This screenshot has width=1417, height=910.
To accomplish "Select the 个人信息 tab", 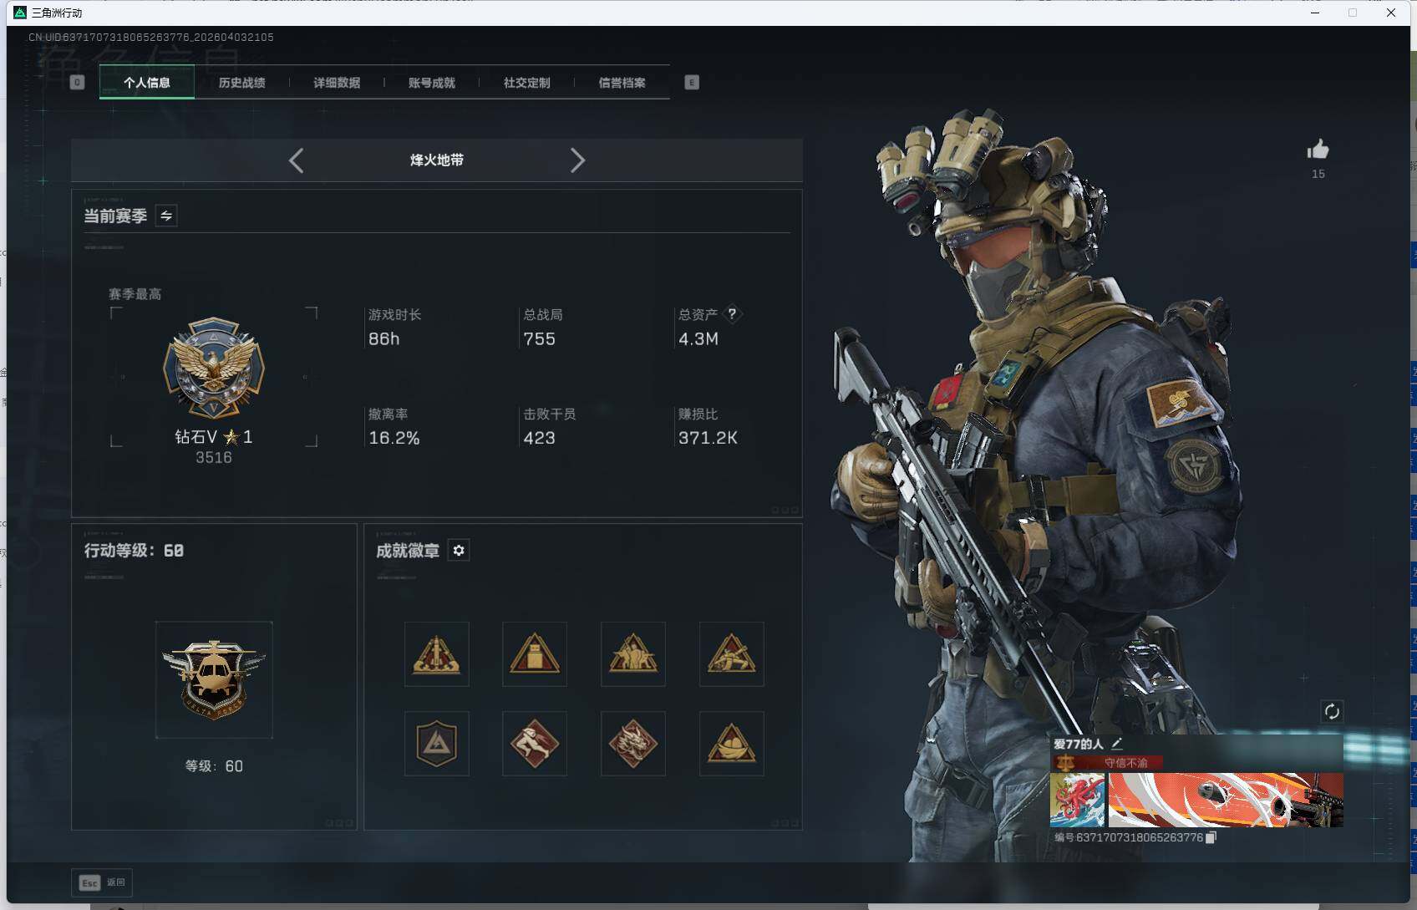I will point(147,83).
